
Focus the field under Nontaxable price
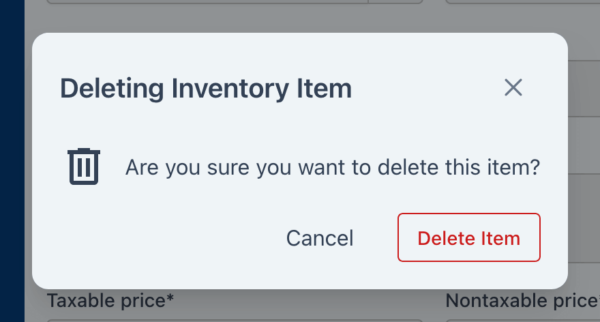523,321
